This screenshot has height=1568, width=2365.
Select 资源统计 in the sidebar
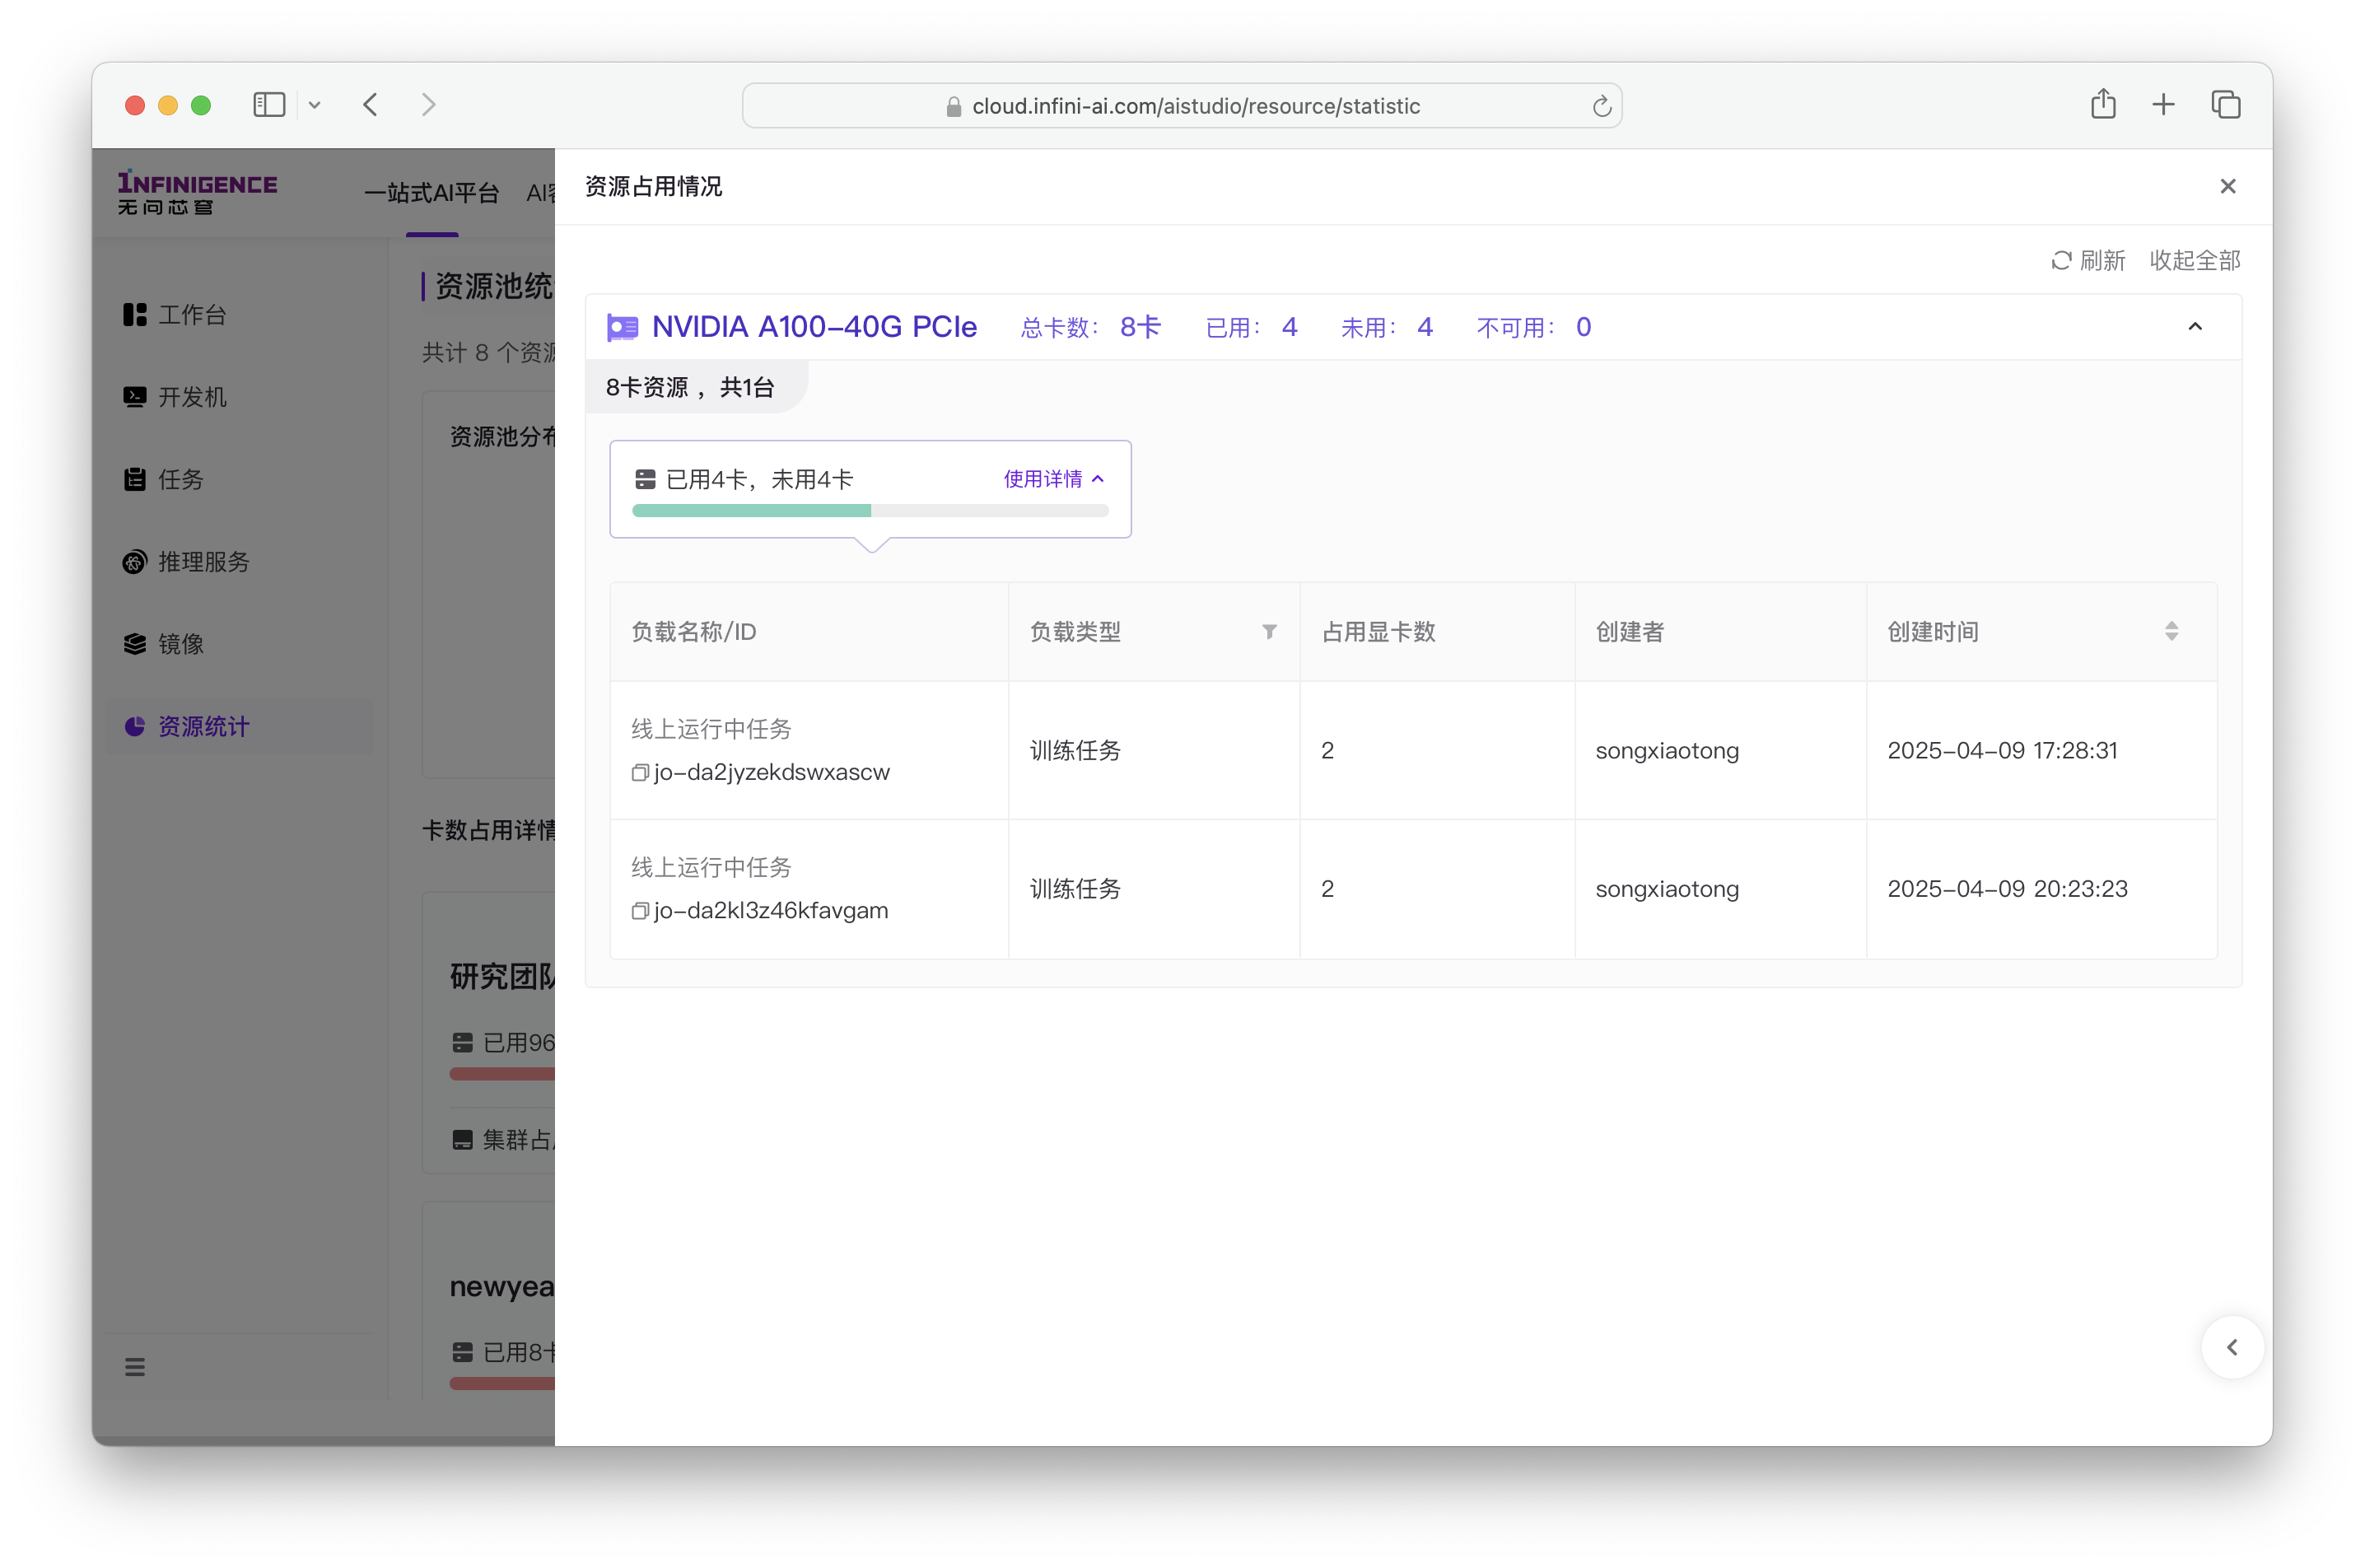click(239, 727)
